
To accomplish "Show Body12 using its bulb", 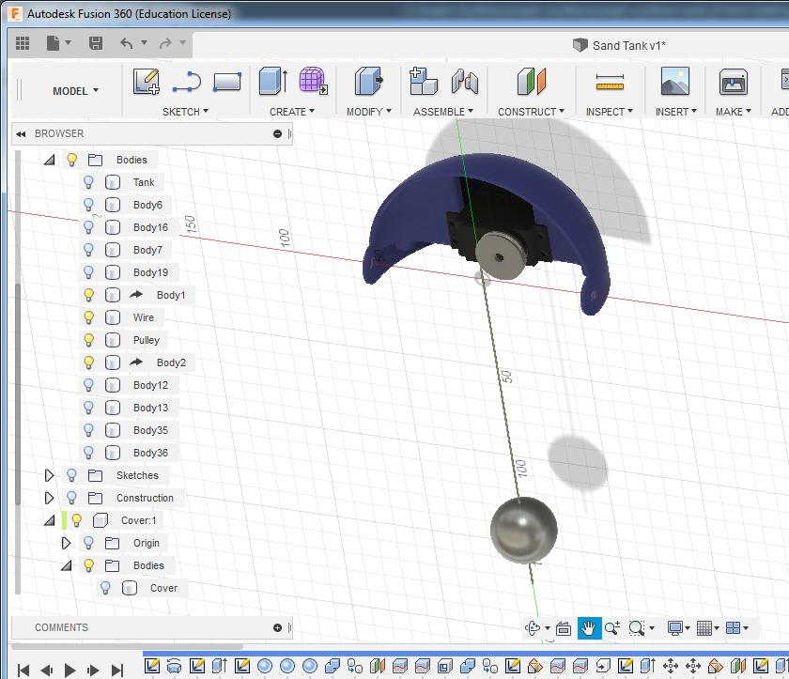I will click(88, 385).
